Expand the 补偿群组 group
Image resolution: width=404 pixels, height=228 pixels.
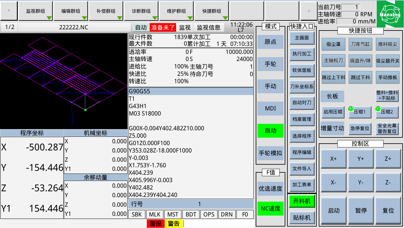pos(106,11)
